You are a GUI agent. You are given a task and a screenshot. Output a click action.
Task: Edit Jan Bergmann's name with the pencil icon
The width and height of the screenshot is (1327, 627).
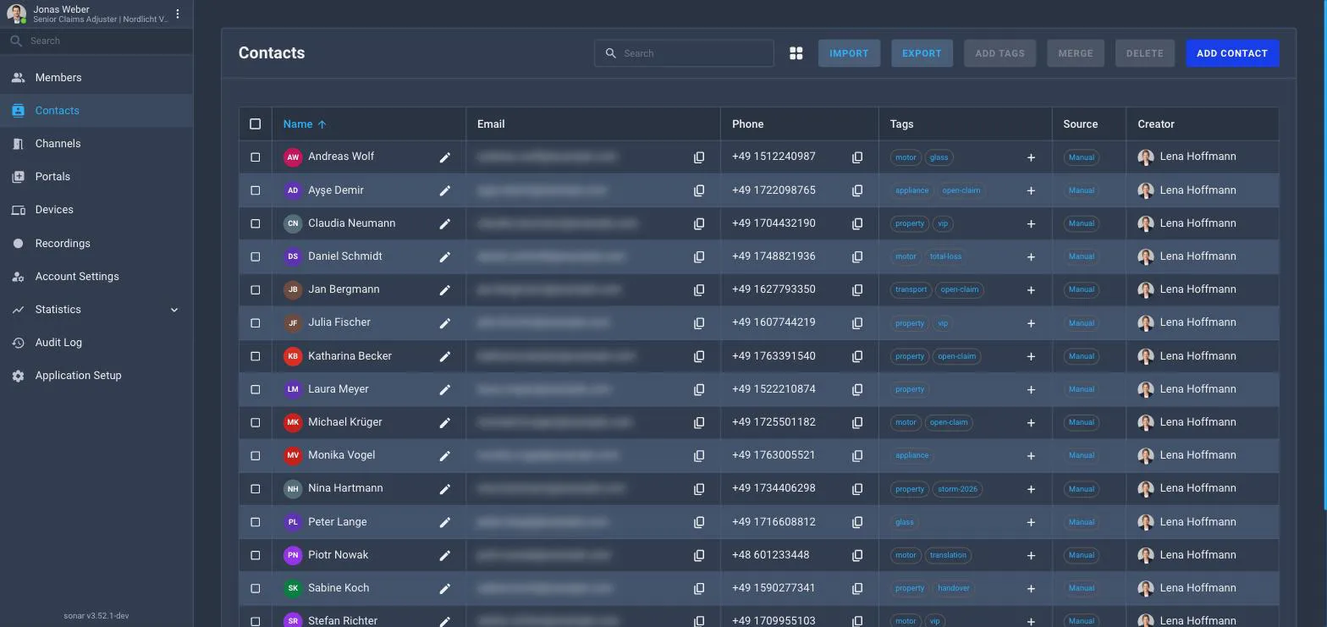(x=444, y=289)
